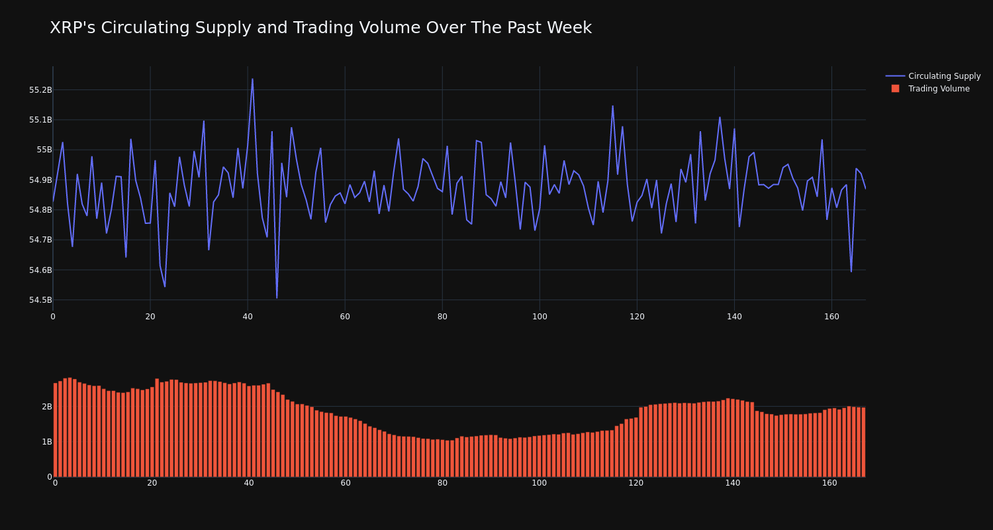Click x-axis label 80 on volume chart

(x=442, y=483)
